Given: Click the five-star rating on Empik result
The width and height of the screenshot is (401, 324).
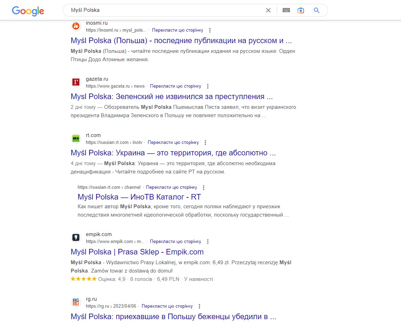Looking at the screenshot, I should point(84,279).
